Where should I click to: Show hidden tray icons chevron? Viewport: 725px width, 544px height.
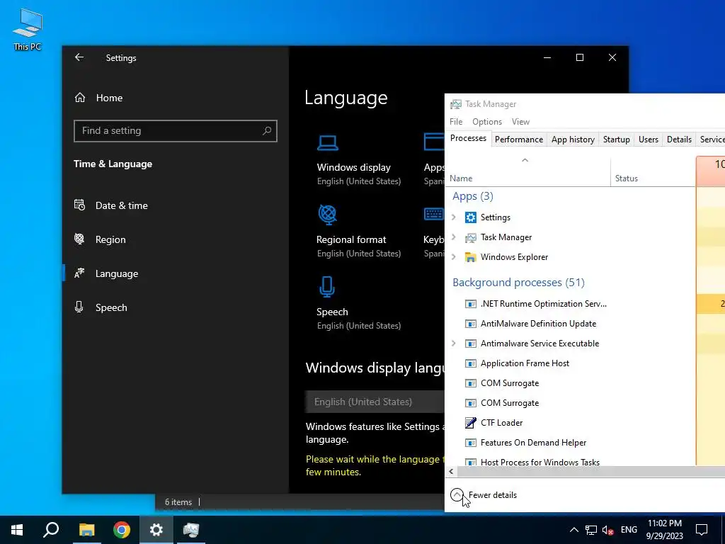(573, 530)
